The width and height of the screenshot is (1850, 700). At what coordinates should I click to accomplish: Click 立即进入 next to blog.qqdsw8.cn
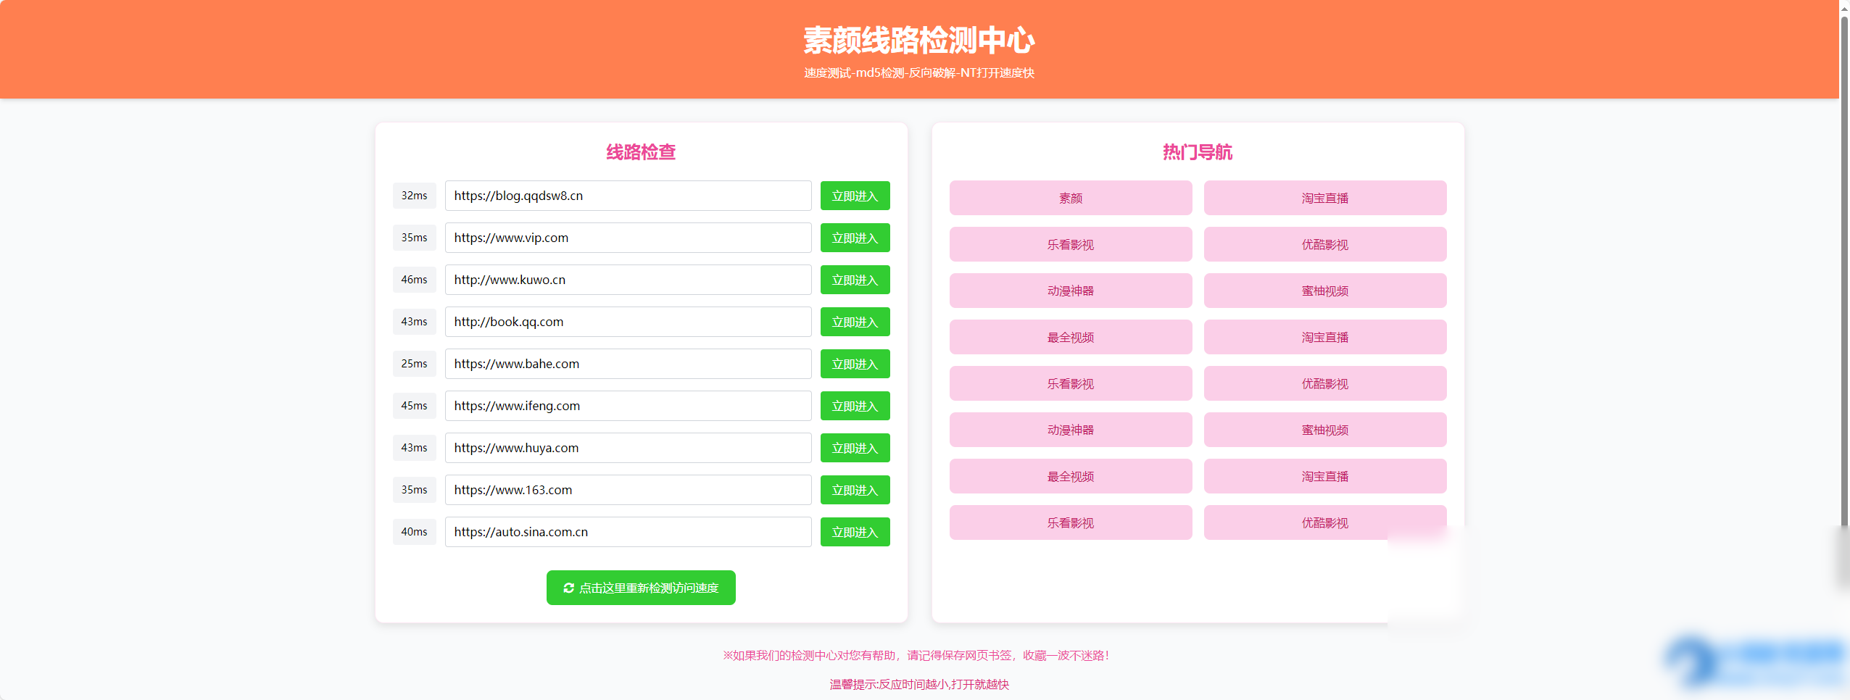(855, 195)
